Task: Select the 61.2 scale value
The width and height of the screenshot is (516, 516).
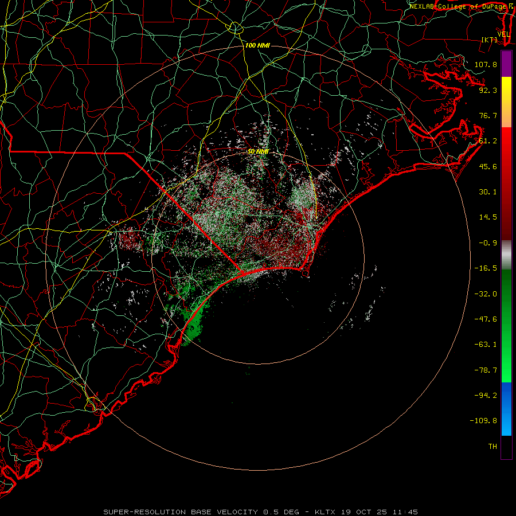Action: tap(488, 141)
